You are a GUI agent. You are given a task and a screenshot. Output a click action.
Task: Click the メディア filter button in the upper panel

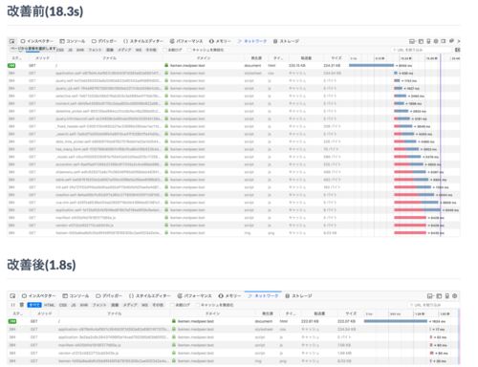click(x=124, y=50)
